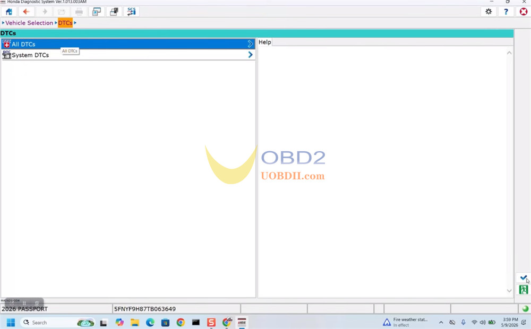
Task: Show hidden system tray icons
Action: click(441, 323)
